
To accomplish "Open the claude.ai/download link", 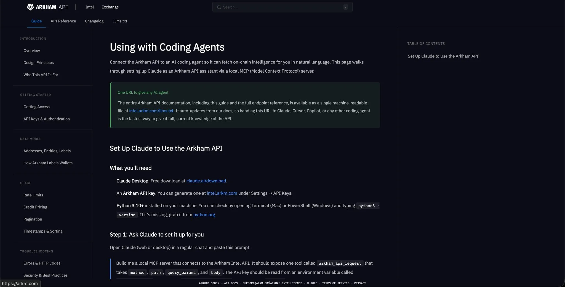I will point(206,181).
